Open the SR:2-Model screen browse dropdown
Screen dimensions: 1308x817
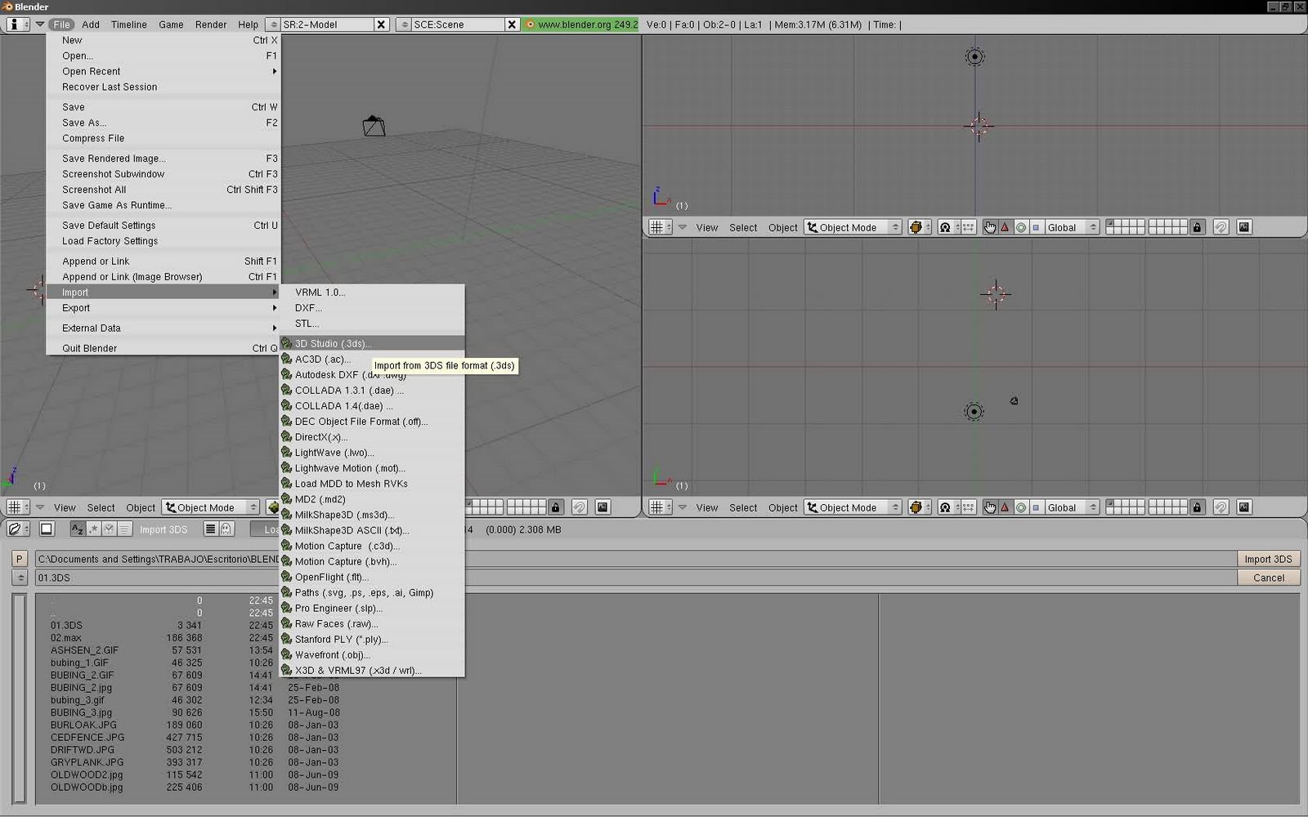273,25
